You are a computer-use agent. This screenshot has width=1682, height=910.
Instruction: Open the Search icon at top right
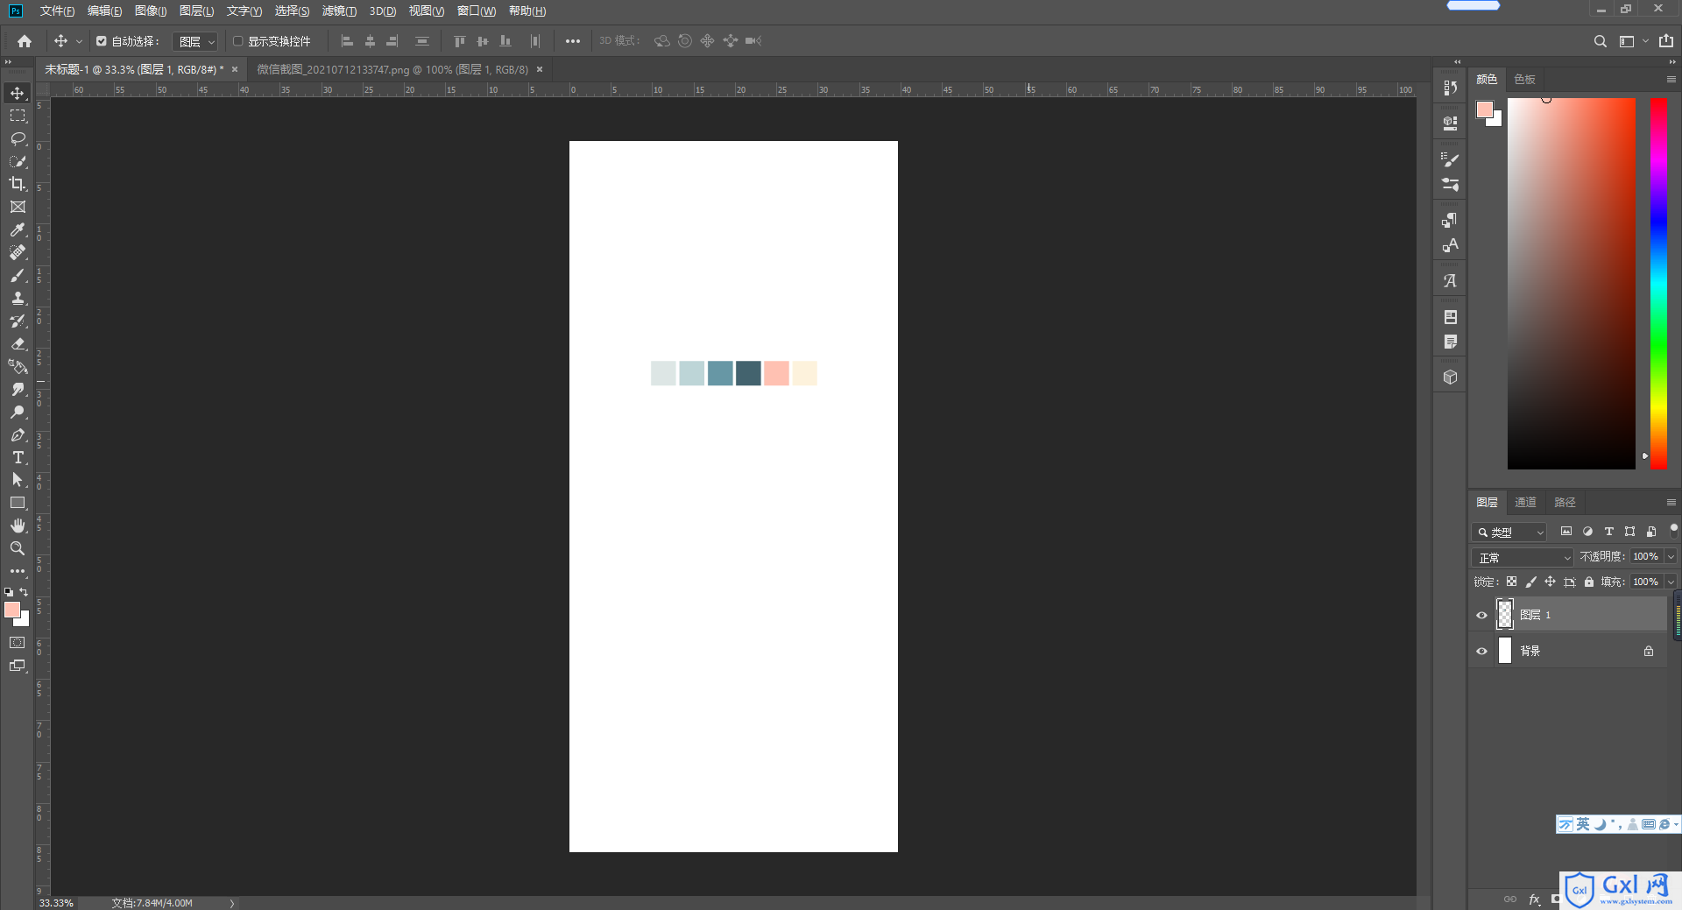coord(1600,41)
